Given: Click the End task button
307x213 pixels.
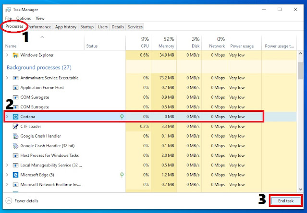Looking at the screenshot, I should point(286,201).
